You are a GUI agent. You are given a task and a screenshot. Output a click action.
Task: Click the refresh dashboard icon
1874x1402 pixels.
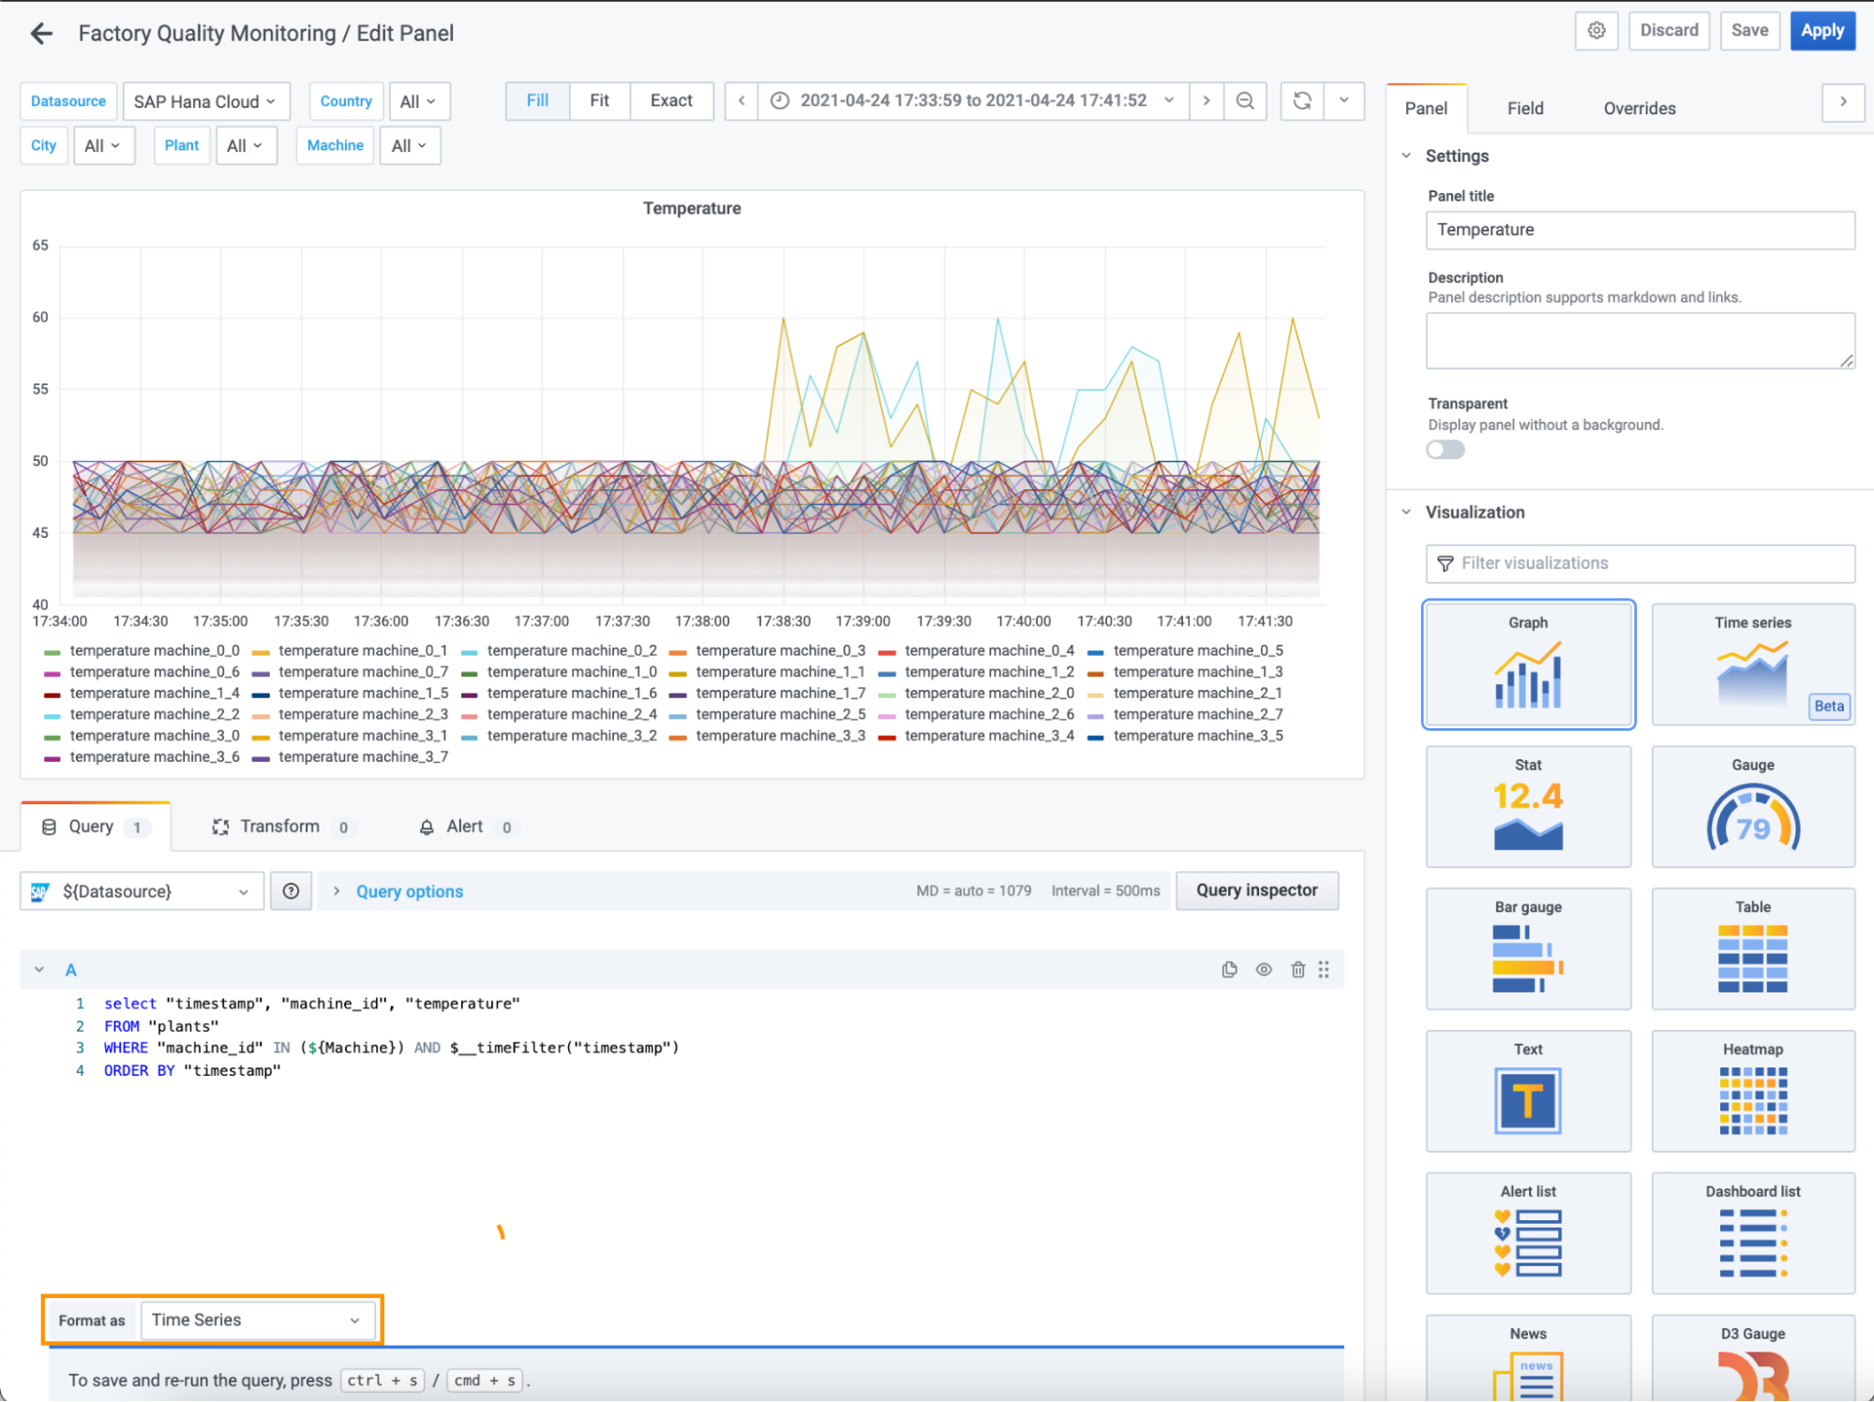(1302, 100)
